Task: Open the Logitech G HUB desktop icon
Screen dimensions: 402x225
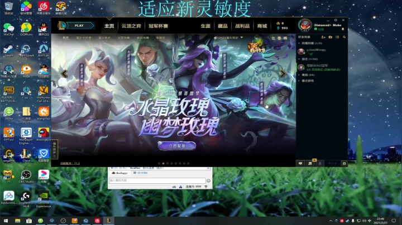Action: pyautogui.click(x=26, y=199)
